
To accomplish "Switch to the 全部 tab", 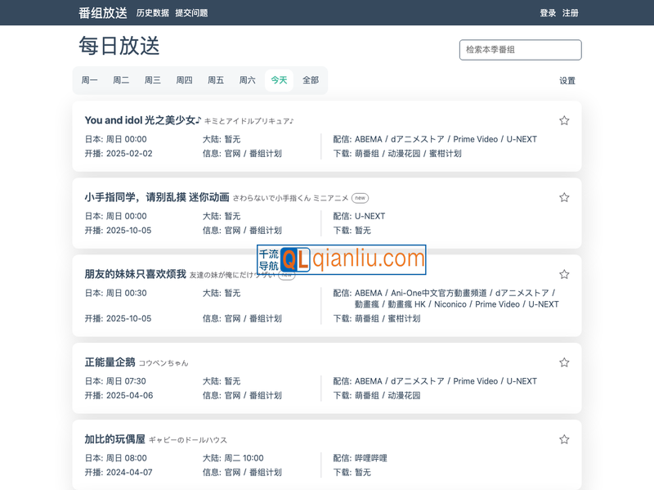I will click(311, 80).
